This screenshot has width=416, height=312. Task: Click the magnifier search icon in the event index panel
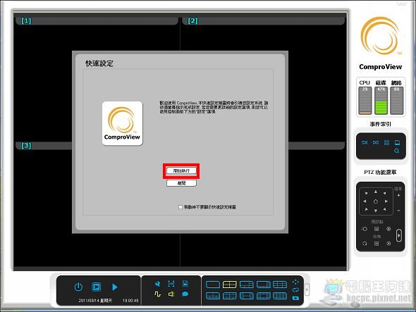(x=397, y=151)
